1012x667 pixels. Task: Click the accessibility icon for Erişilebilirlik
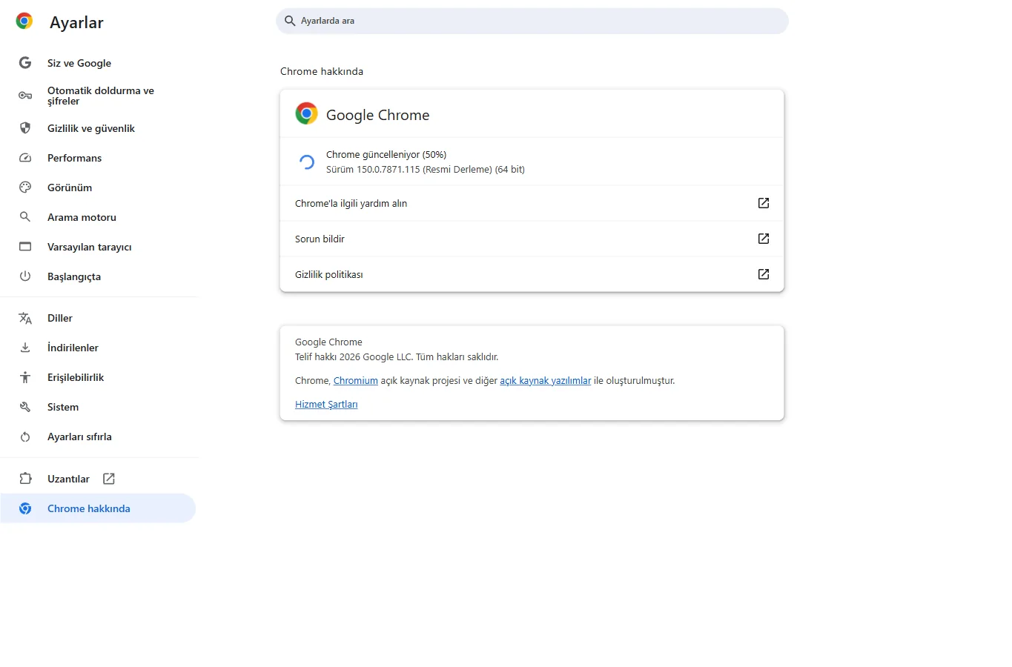(x=25, y=377)
